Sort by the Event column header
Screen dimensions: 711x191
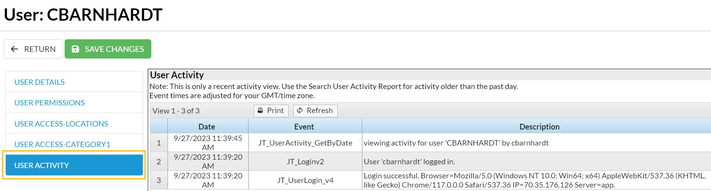[304, 126]
